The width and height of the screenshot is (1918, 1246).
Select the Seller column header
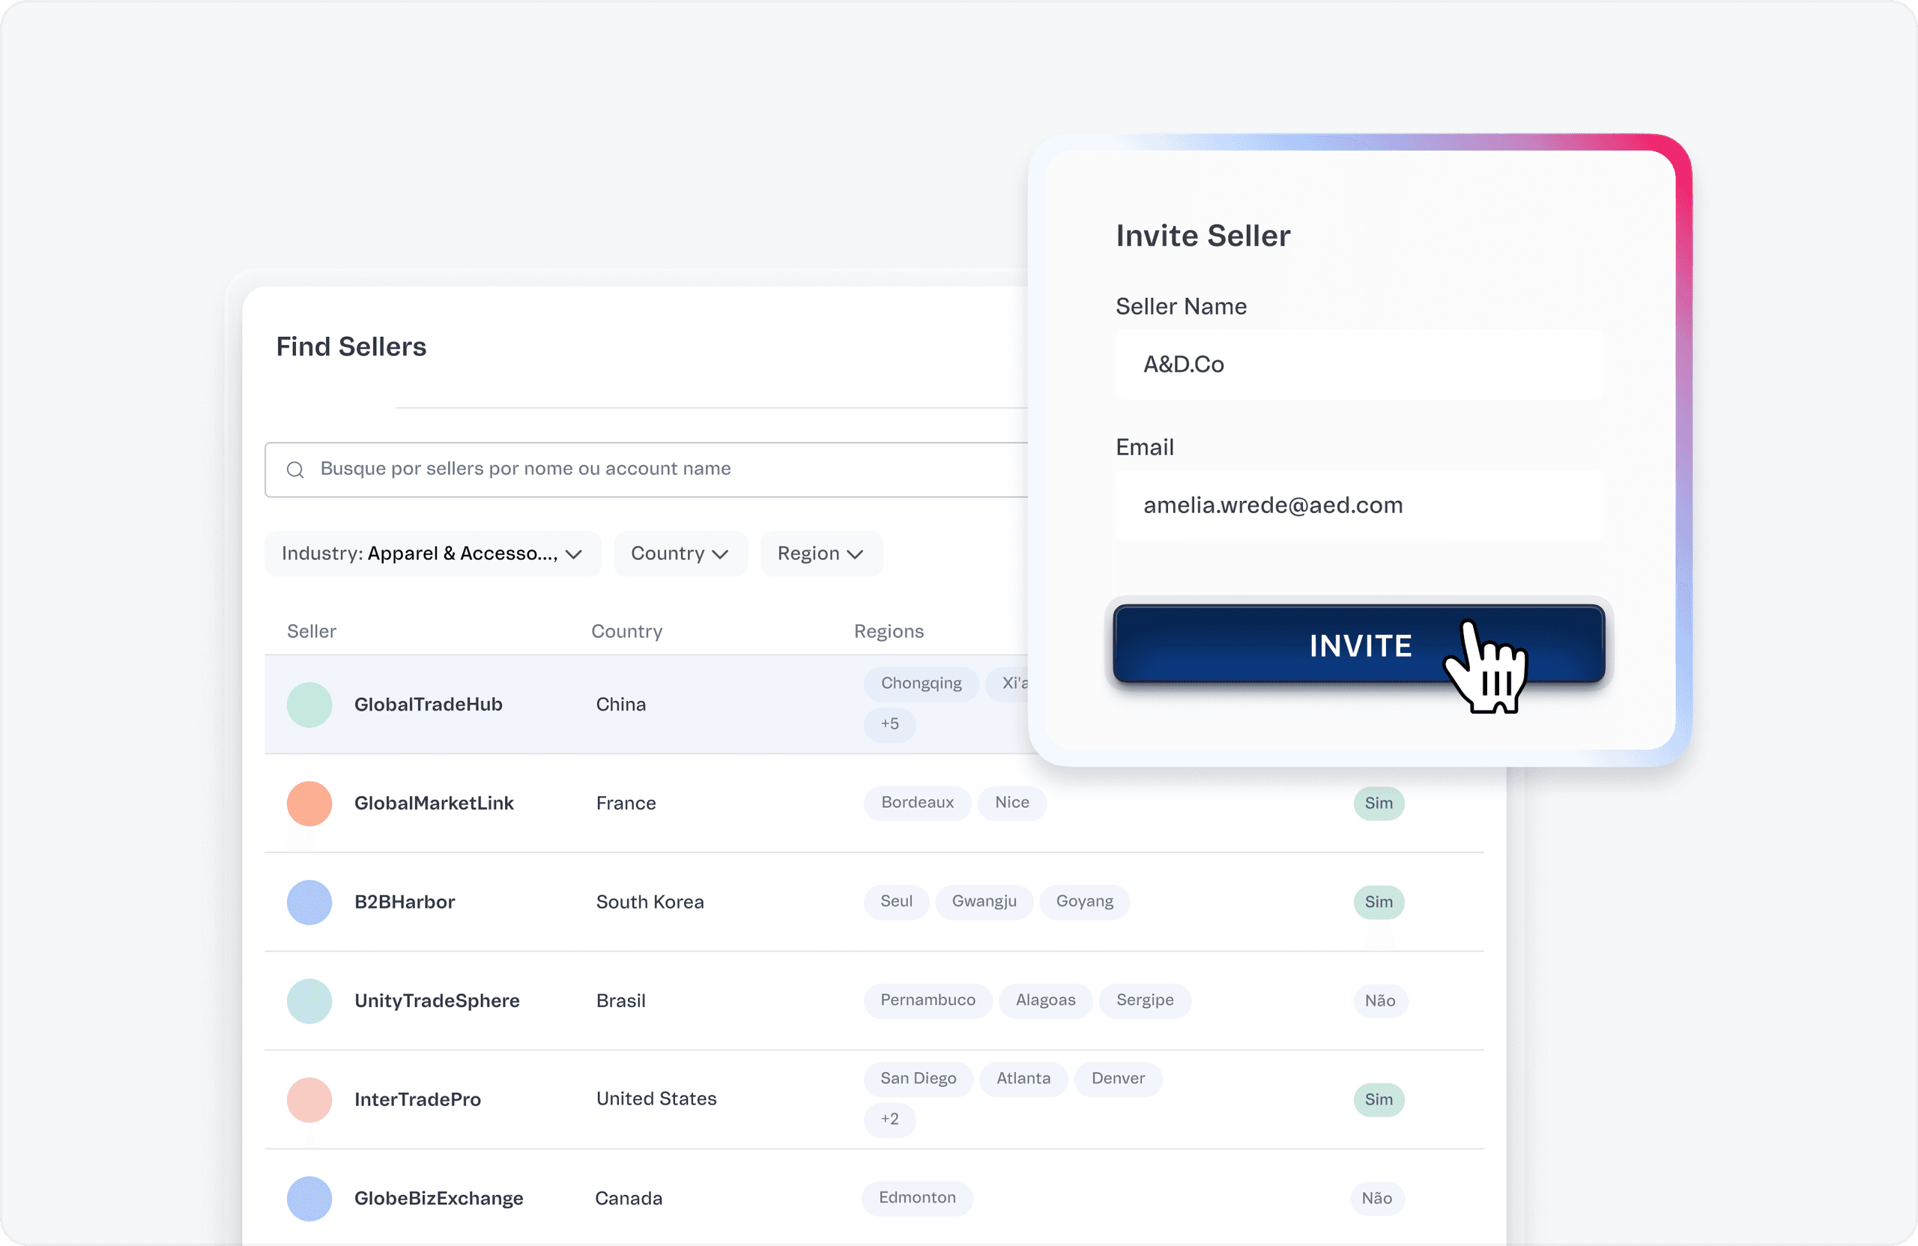click(x=311, y=631)
